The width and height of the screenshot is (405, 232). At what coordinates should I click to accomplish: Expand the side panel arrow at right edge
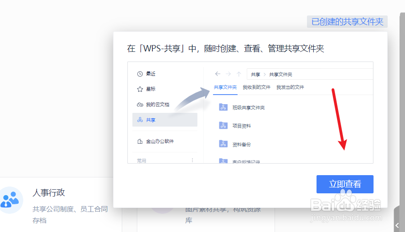[x=397, y=225]
